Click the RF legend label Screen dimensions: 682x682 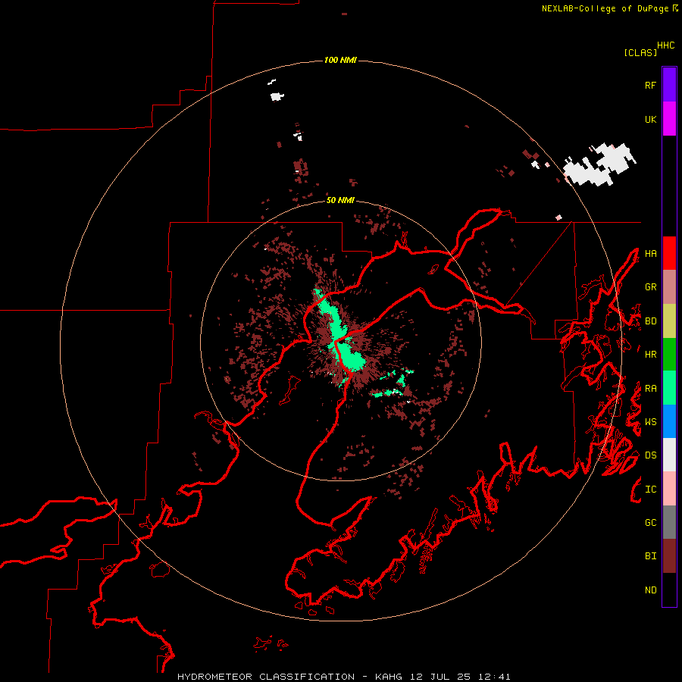point(650,85)
